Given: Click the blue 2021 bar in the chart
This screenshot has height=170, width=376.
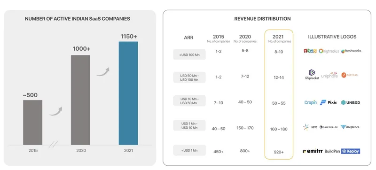Looking at the screenshot, I should click(128, 93).
